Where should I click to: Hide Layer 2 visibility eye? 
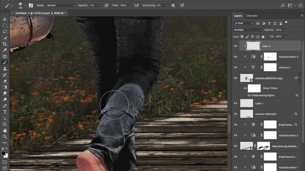[x=235, y=46]
